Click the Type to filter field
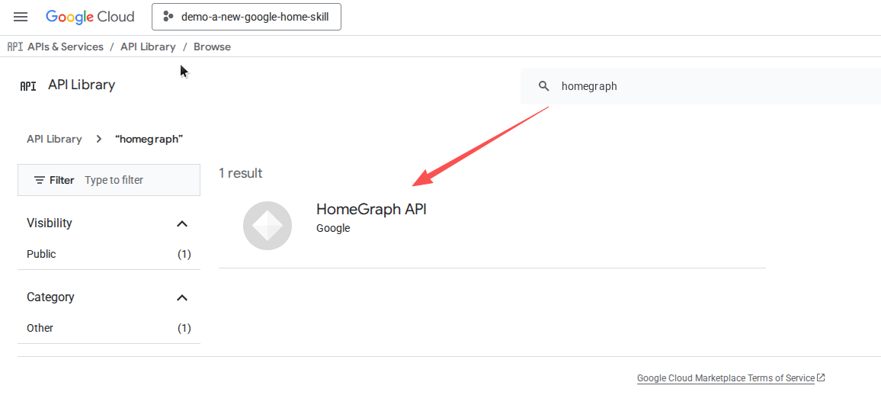Screen dimensions: 881x408 pyautogui.click(x=142, y=180)
